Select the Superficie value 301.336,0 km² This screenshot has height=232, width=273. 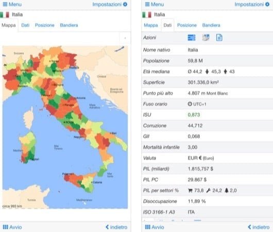[x=203, y=82]
